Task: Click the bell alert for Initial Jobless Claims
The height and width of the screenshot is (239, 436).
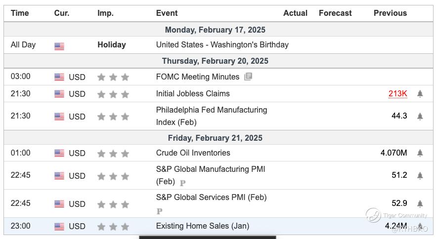Action: point(420,94)
